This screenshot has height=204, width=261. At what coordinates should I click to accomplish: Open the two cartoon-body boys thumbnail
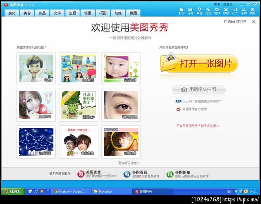[x=79, y=142]
